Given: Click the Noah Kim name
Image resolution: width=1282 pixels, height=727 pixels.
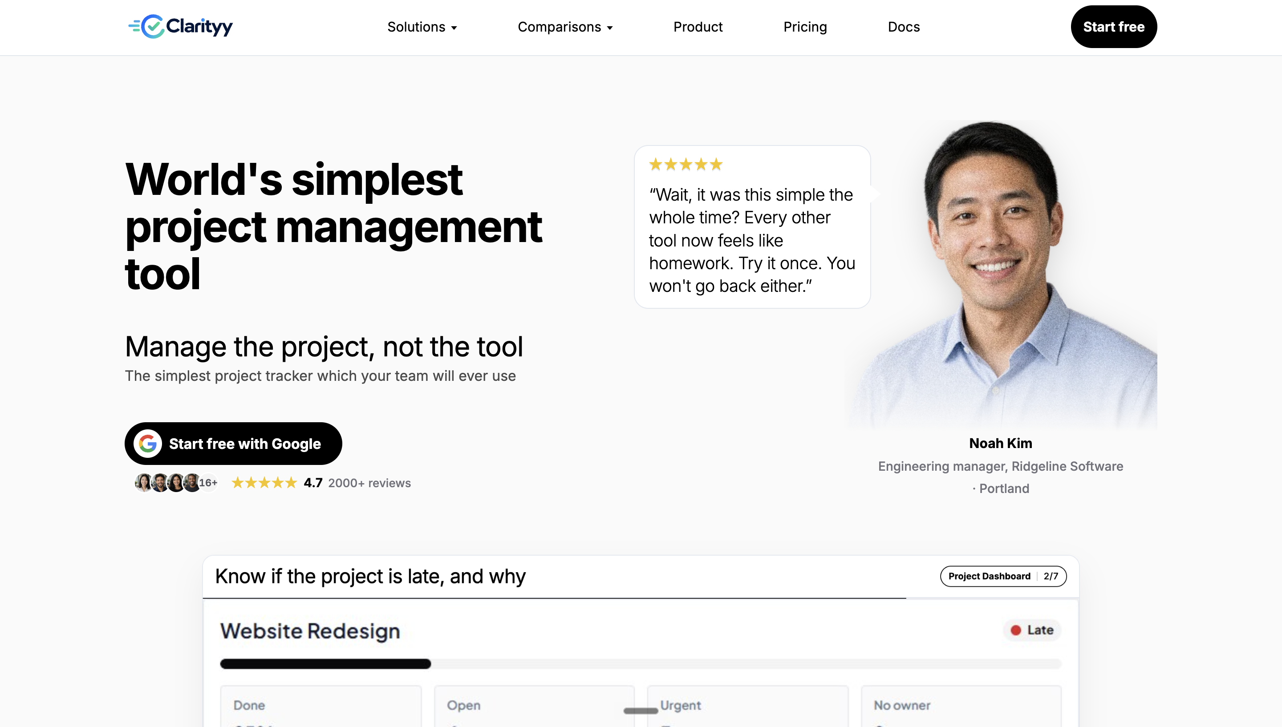Looking at the screenshot, I should [1001, 444].
